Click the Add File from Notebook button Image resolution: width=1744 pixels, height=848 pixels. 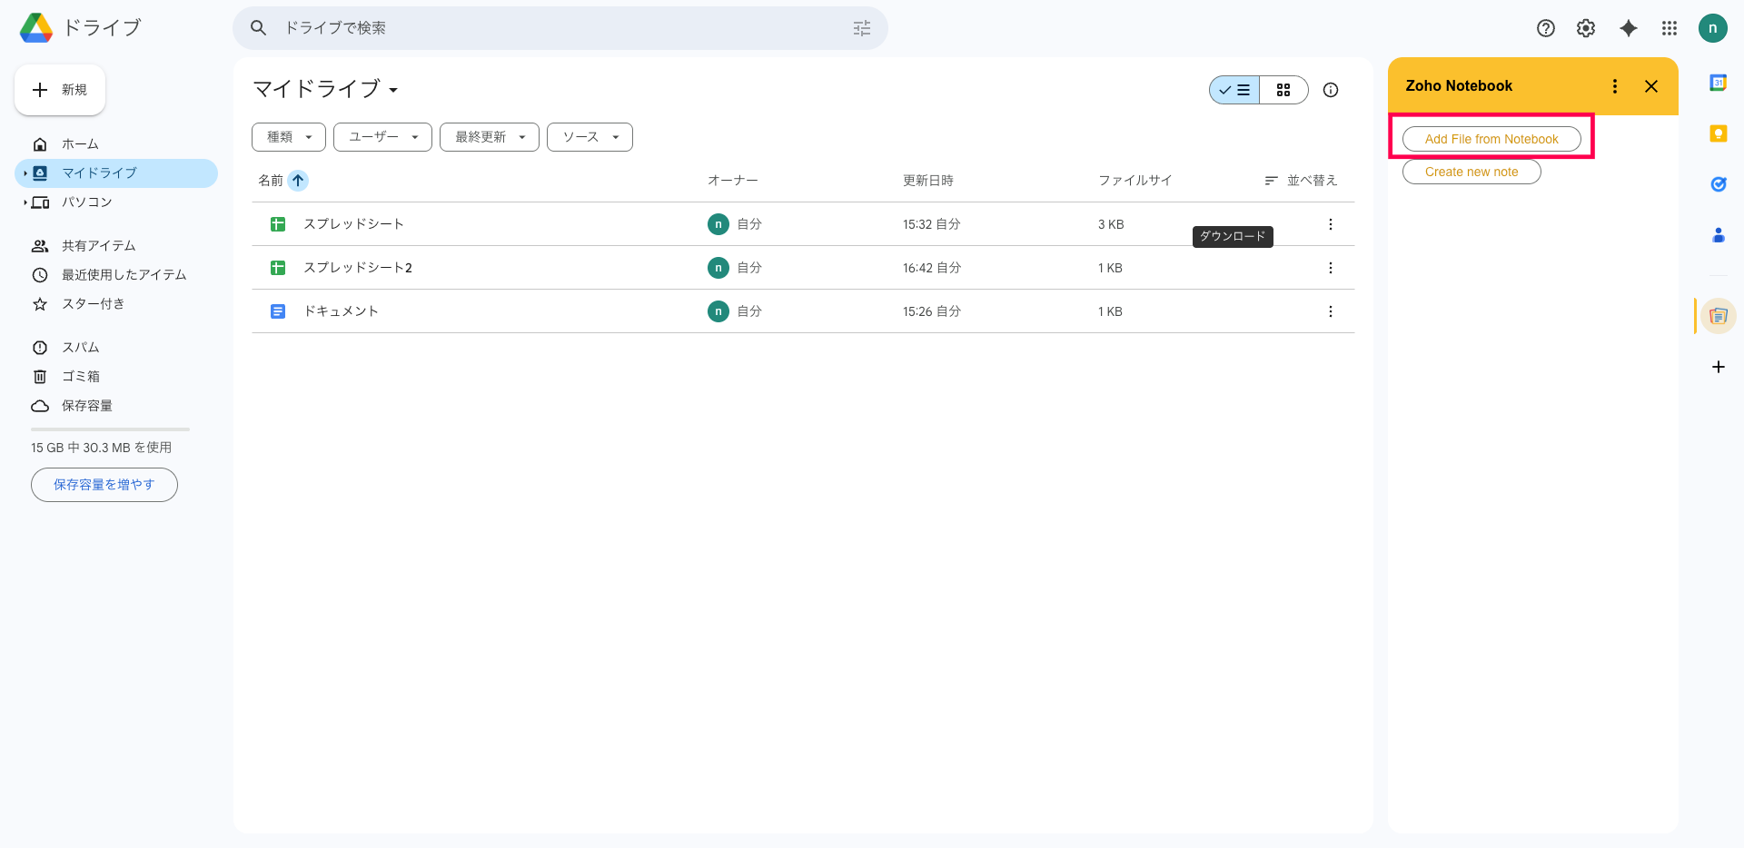pos(1491,139)
